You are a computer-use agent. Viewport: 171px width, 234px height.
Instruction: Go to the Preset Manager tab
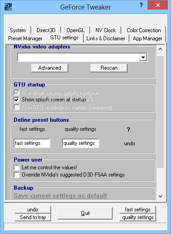coord(25,38)
